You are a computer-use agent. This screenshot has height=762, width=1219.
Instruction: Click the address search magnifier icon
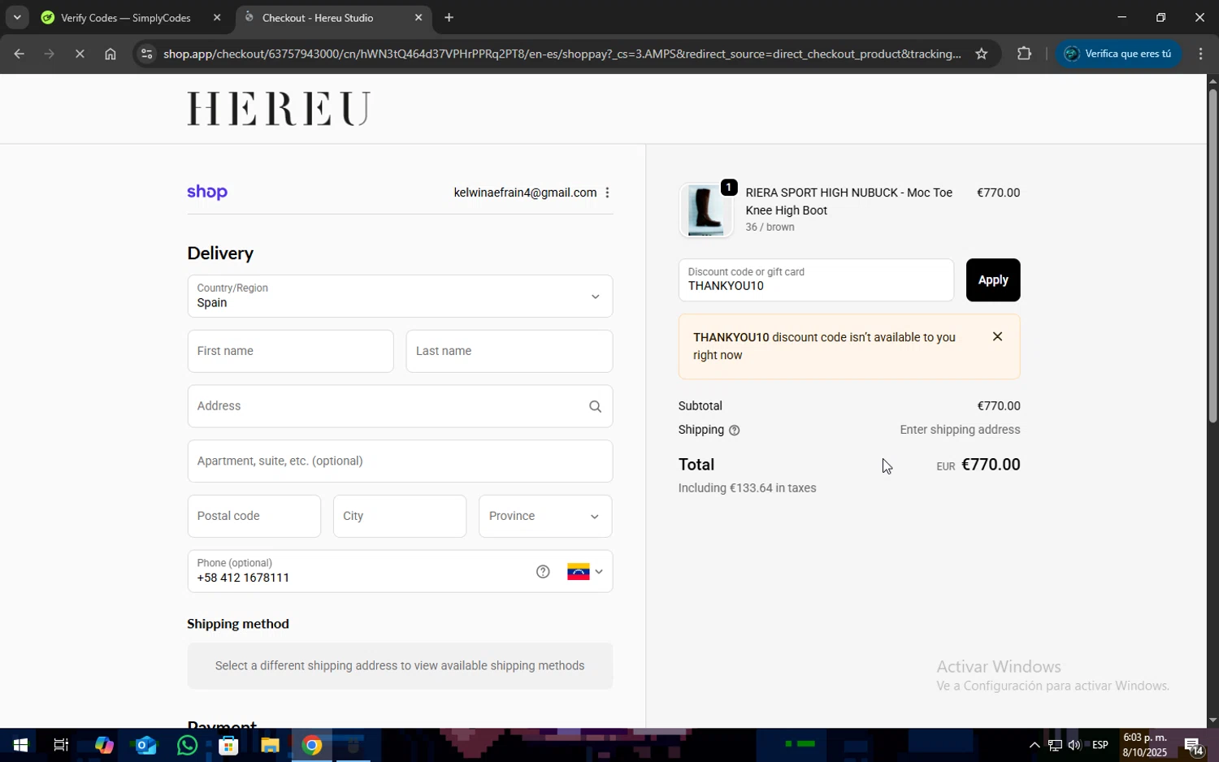[595, 406]
